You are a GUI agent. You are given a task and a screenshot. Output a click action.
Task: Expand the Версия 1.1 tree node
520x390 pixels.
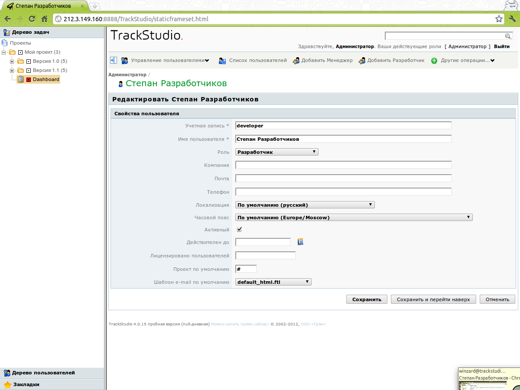click(x=12, y=70)
